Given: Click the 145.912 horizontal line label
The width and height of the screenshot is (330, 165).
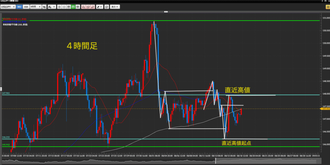Looking at the screenshot, I should (6, 145).
